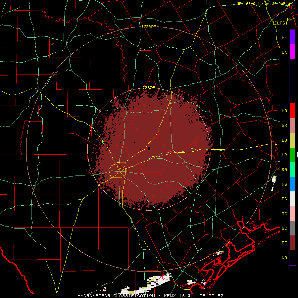
Task: Click the '[CLAS]' units label
Action: [280, 23]
